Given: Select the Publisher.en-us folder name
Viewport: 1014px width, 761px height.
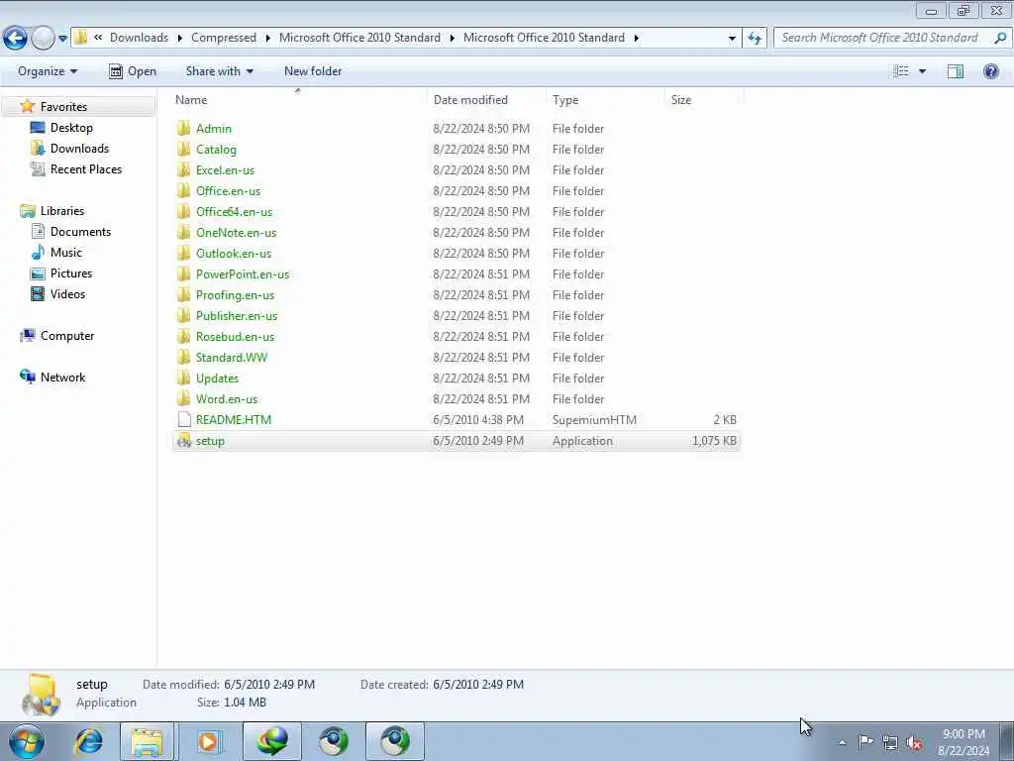Looking at the screenshot, I should 236,315.
